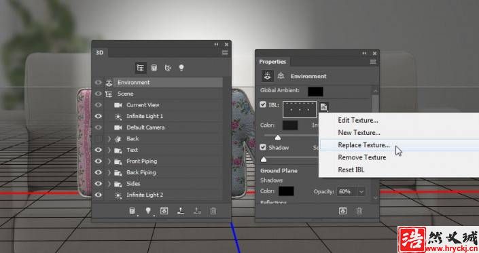Expand the Sides group

click(x=109, y=184)
